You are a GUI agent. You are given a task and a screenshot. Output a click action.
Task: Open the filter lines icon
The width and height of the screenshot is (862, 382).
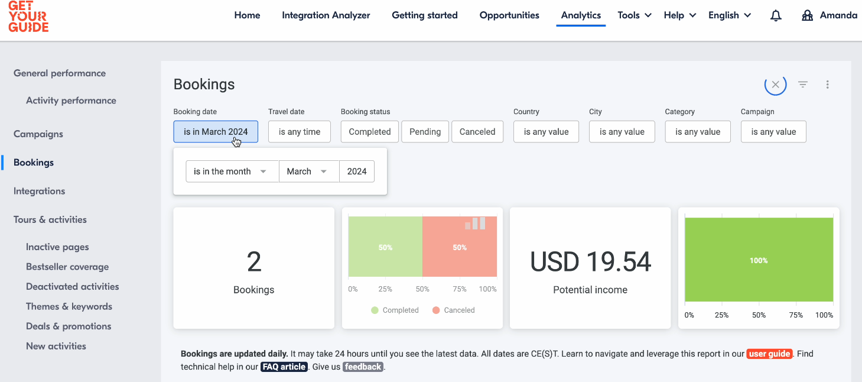pyautogui.click(x=803, y=85)
